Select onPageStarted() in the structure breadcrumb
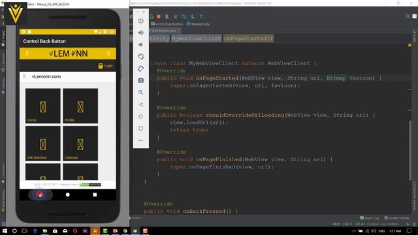This screenshot has width=418, height=235. coord(248,39)
